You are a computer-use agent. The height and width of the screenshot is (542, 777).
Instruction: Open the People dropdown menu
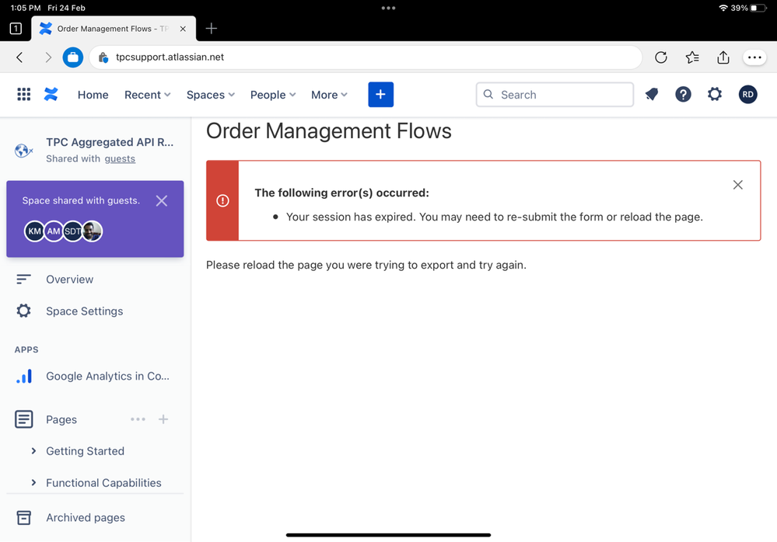coord(272,95)
